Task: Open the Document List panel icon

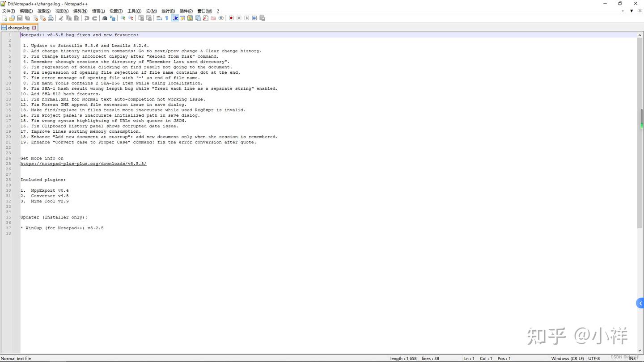Action: coord(198,18)
